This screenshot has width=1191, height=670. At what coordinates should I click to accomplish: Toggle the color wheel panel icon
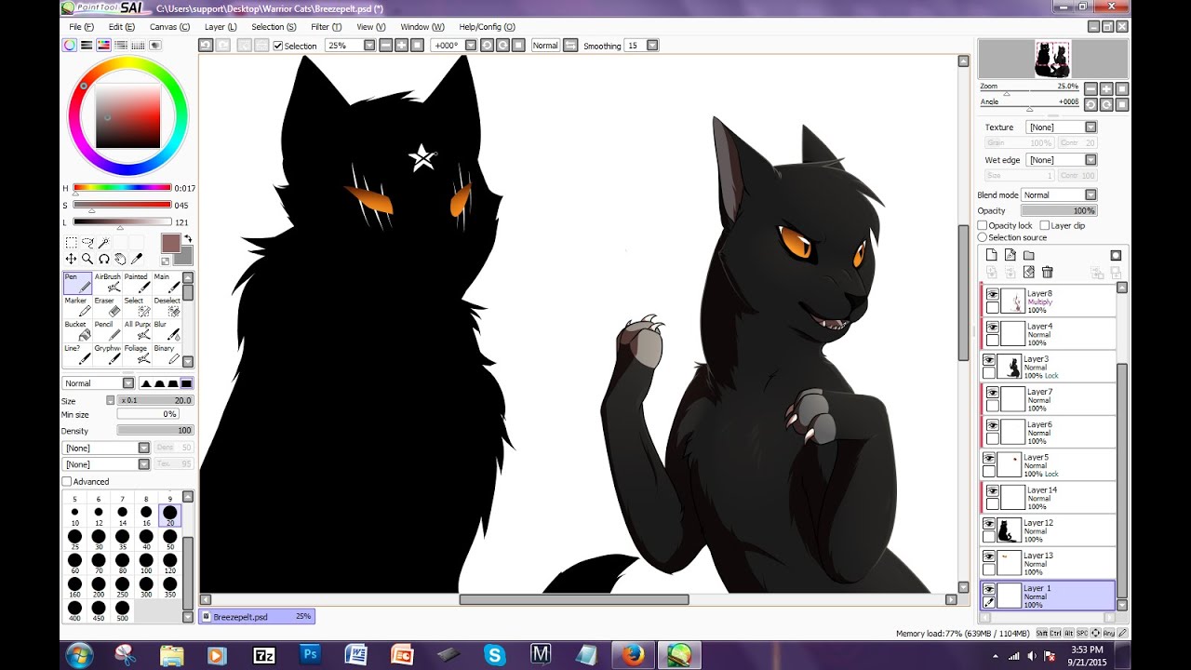point(70,45)
